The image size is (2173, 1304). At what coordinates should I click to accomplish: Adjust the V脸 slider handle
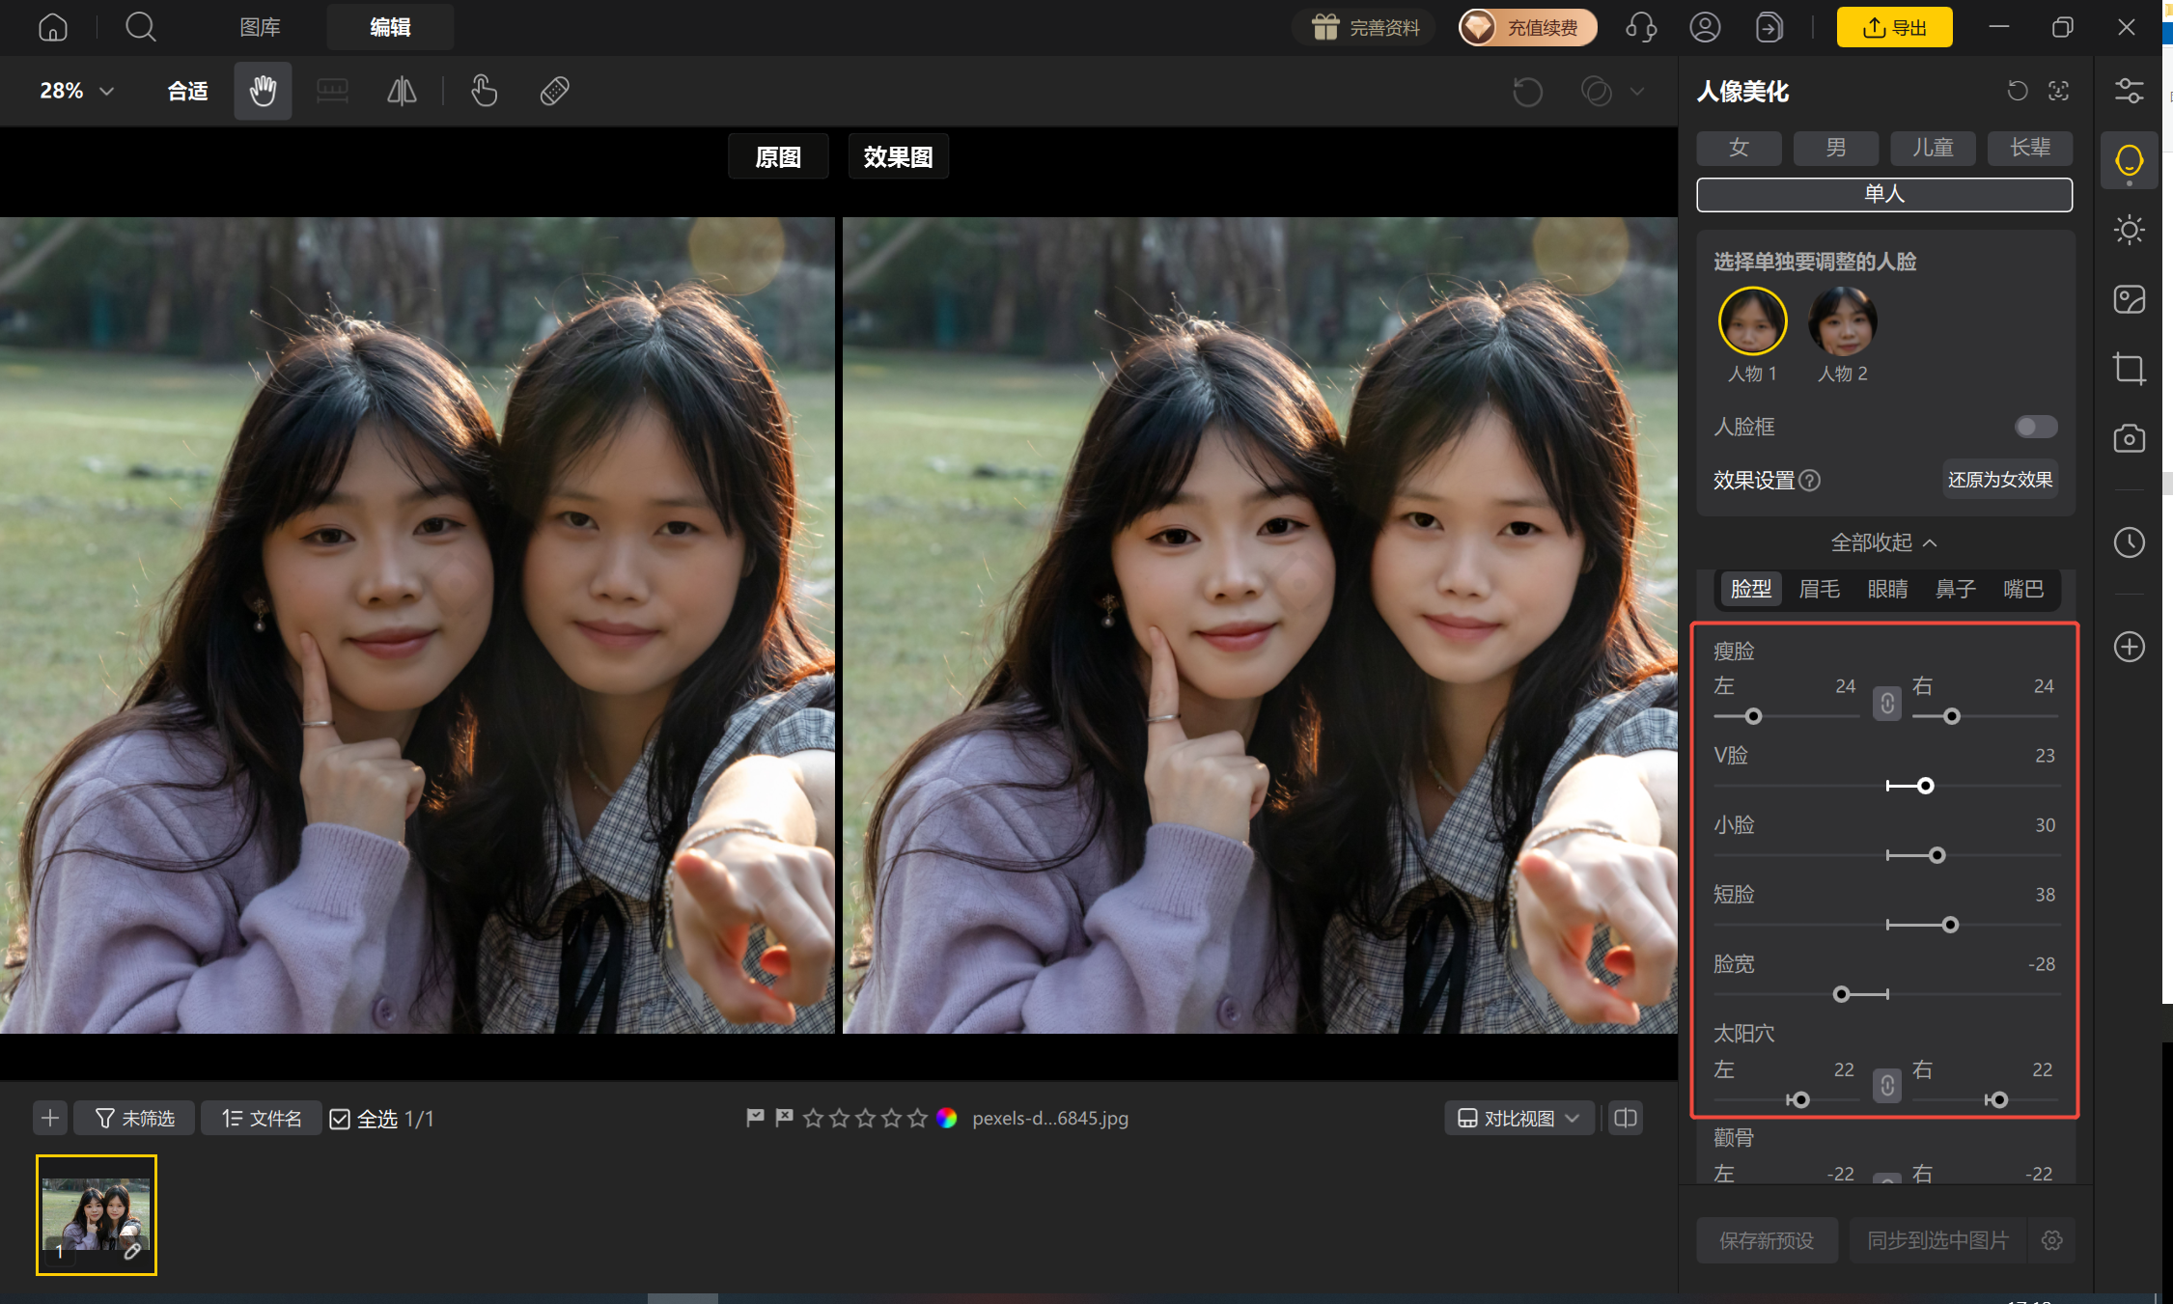1926,786
